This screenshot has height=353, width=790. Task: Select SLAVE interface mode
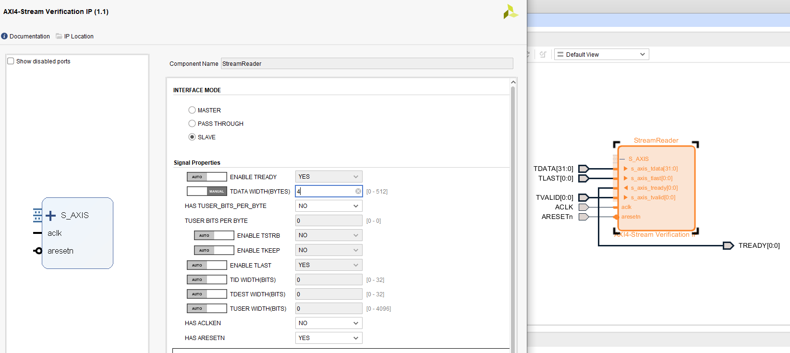[x=192, y=137]
